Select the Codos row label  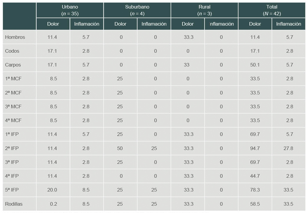tap(12, 51)
